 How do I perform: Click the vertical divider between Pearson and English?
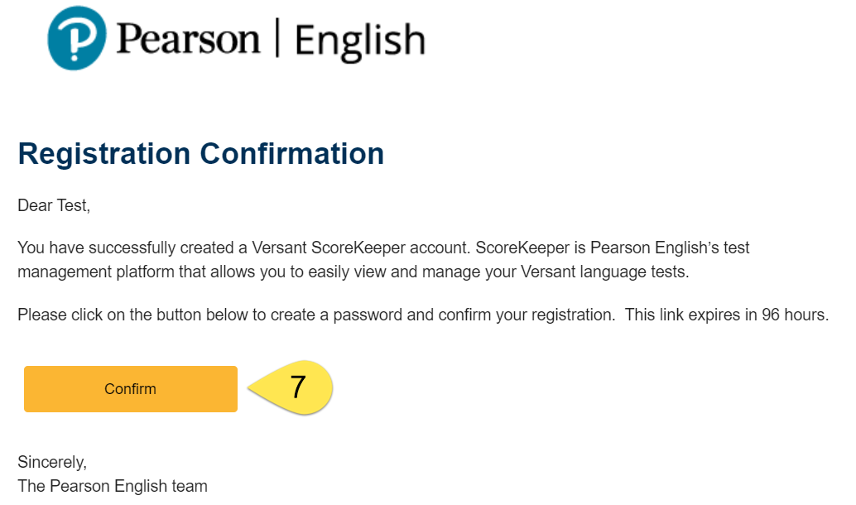pyautogui.click(x=277, y=39)
